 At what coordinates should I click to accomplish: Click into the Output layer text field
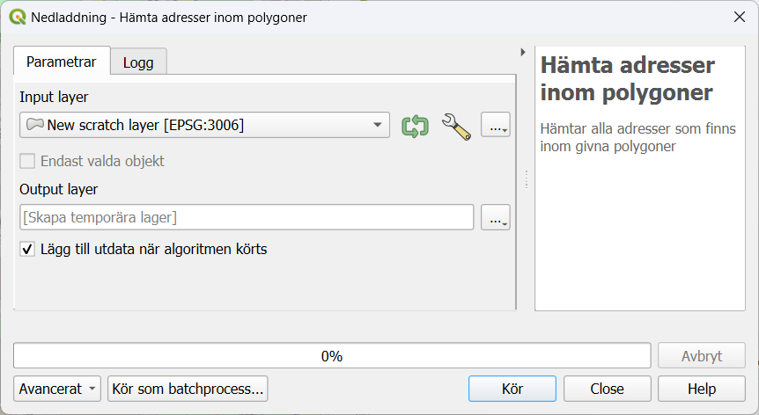[x=247, y=217]
